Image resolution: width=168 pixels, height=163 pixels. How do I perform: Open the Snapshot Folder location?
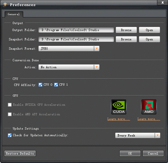click(150, 39)
